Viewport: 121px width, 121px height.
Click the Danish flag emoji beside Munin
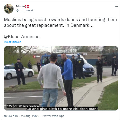coord(27,6)
